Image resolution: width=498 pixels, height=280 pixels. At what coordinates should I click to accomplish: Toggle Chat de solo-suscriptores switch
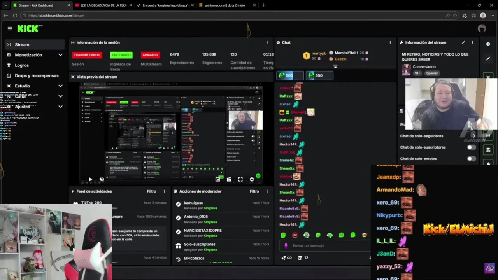(x=471, y=147)
